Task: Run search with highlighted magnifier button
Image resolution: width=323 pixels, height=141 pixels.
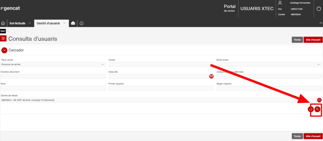Action: pos(317,109)
